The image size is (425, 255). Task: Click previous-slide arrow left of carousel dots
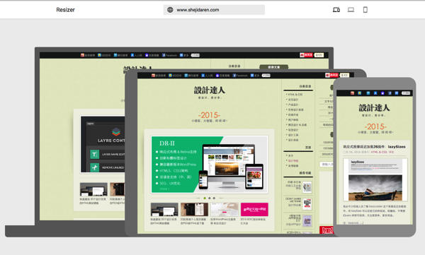coord(198,198)
